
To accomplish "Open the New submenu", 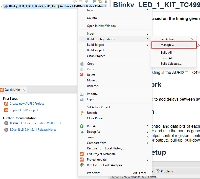I will coord(115,10).
